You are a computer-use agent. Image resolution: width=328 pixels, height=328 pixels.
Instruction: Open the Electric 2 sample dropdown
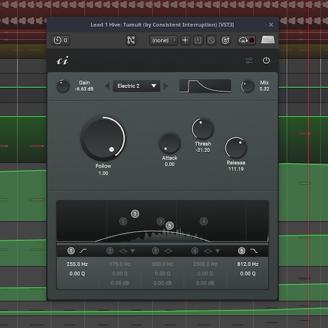(137, 86)
